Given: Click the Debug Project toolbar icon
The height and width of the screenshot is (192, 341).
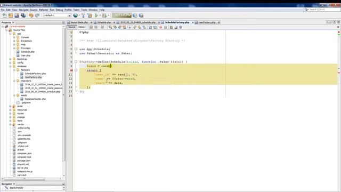Looking at the screenshot, I should point(104,15).
